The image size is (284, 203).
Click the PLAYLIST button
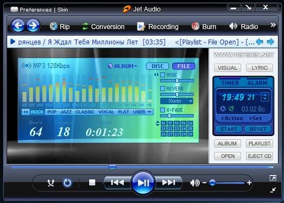(x=259, y=144)
